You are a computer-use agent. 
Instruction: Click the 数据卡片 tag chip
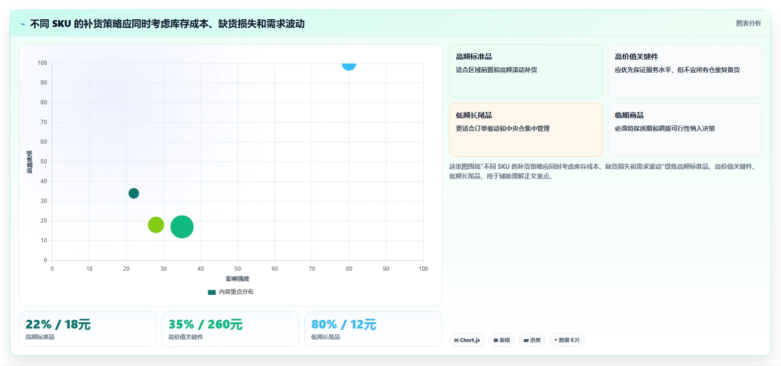click(x=567, y=340)
